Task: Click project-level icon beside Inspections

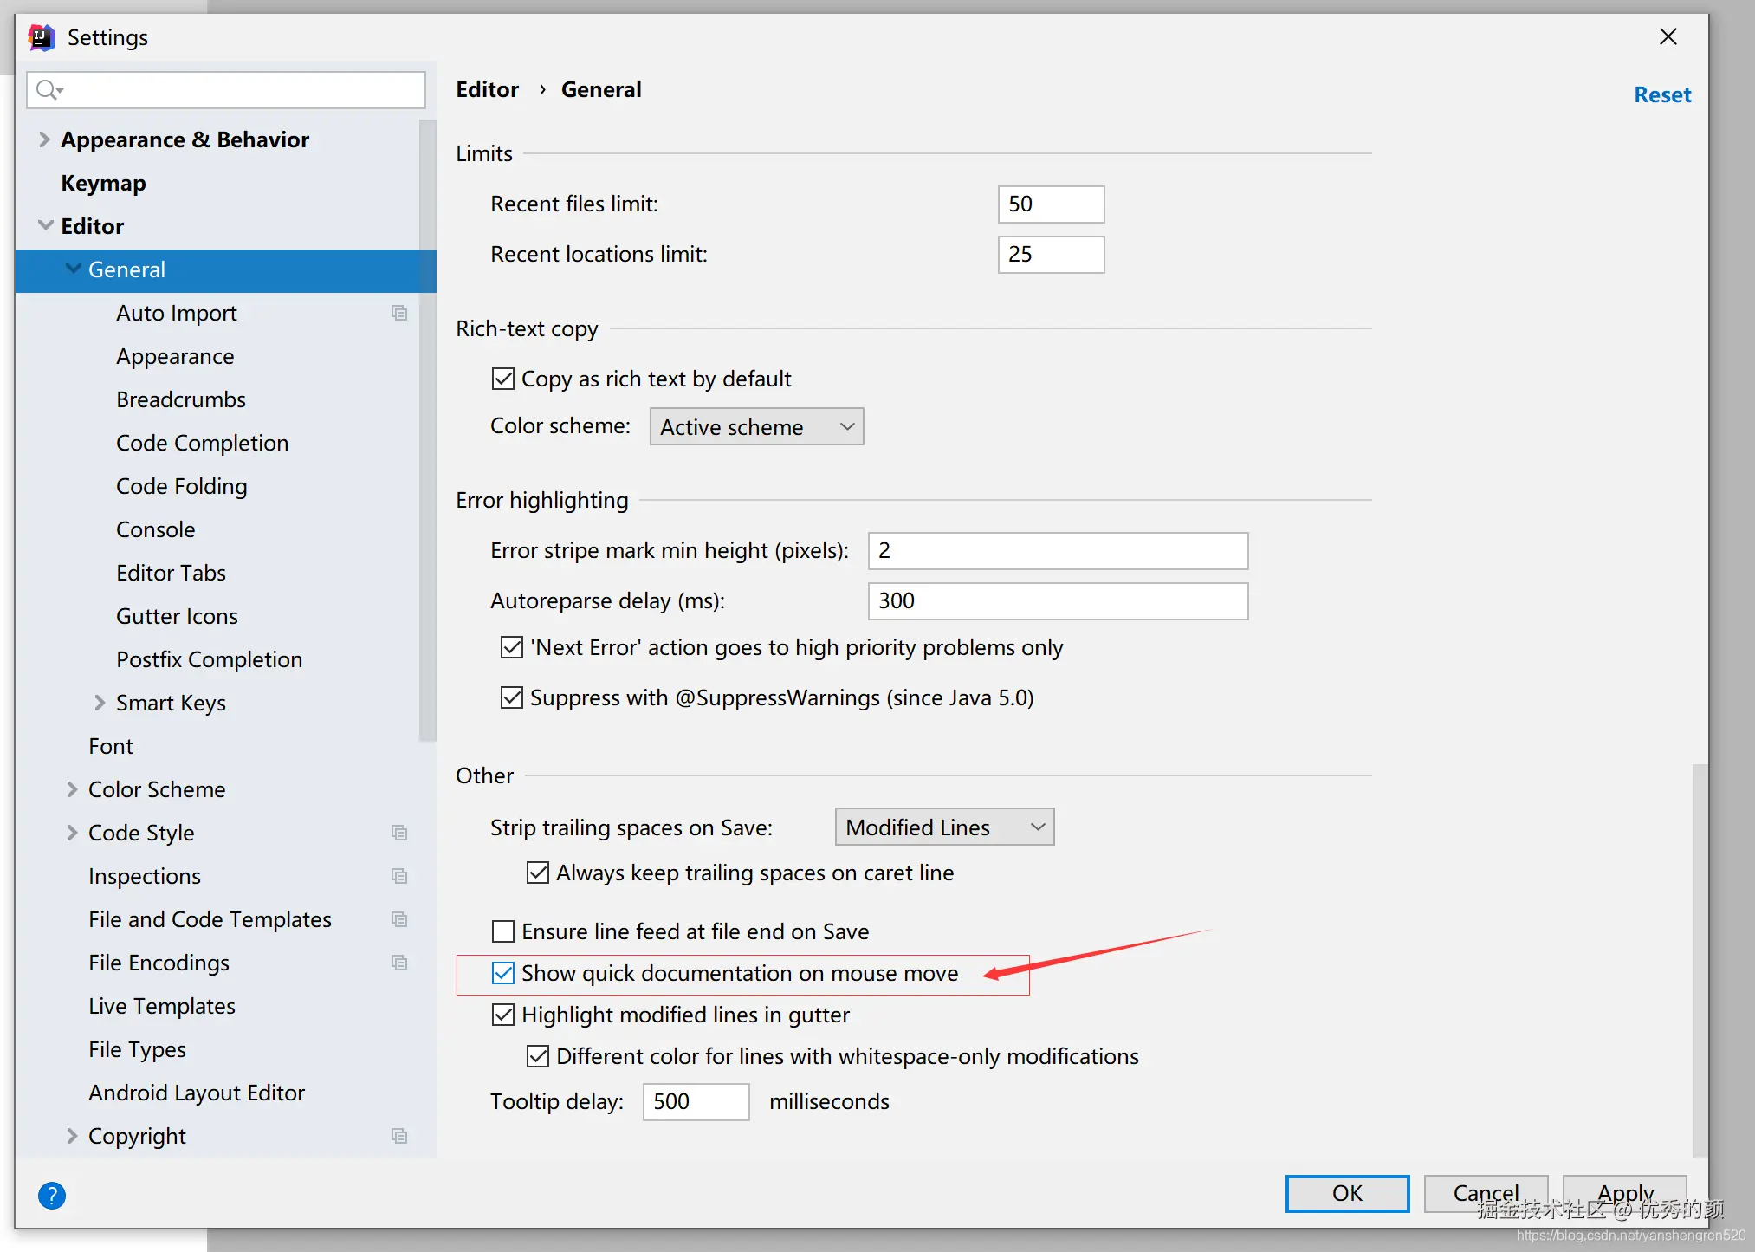Action: click(399, 876)
